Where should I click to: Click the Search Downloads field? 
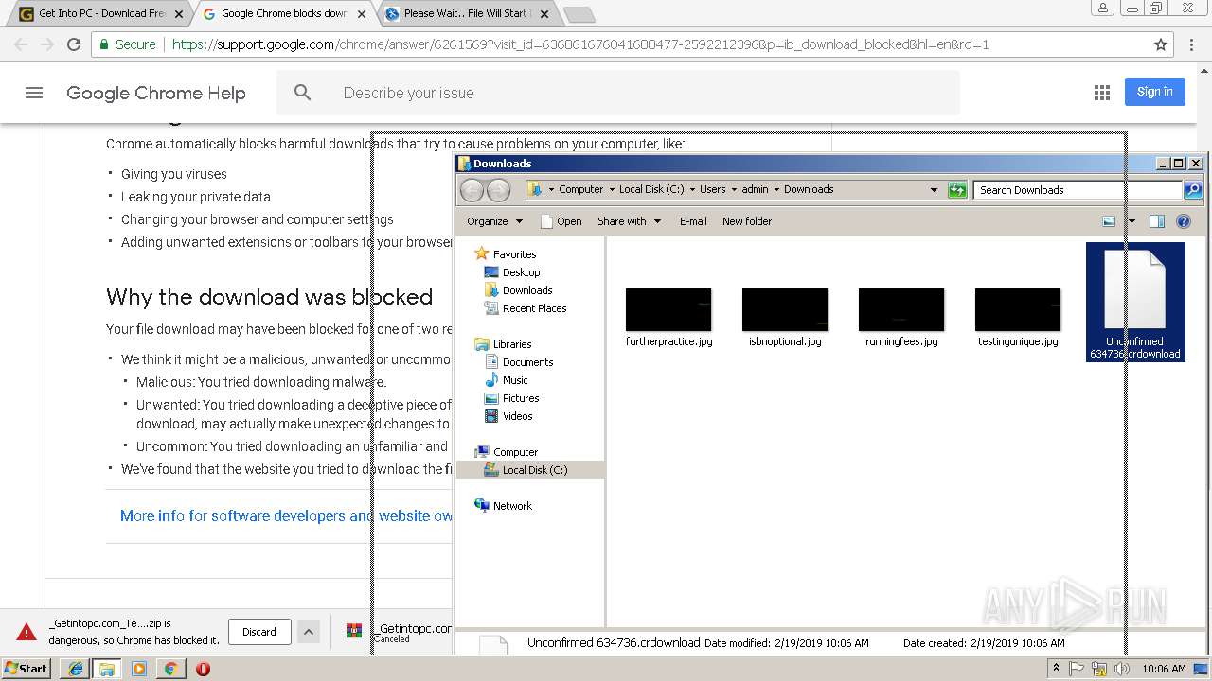pyautogui.click(x=1078, y=190)
